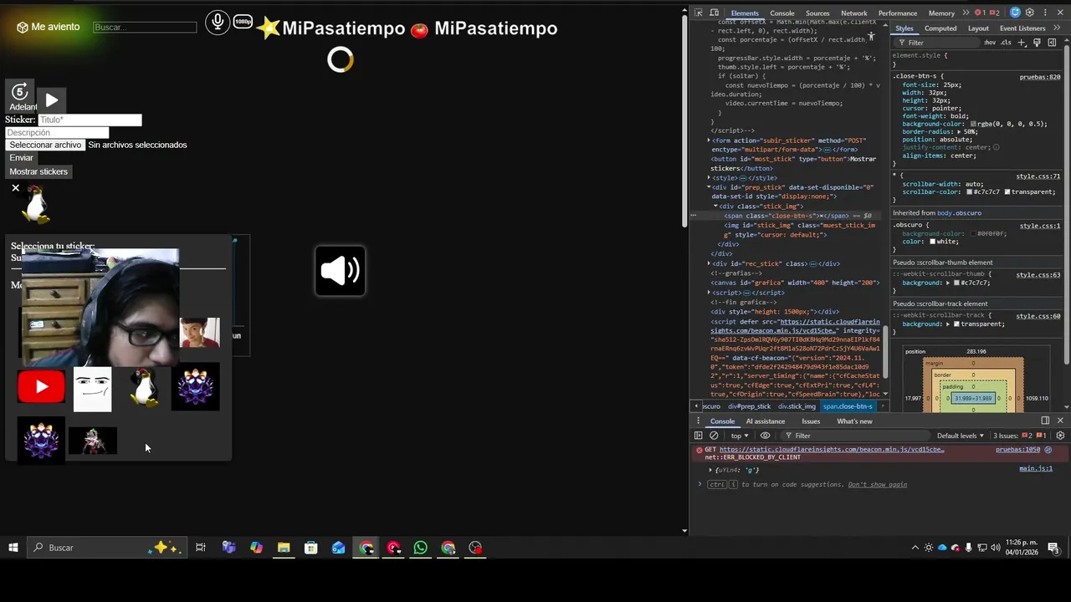Viewport: 1071px width, 602px height.
Task: Click the forward 5 seconds icon
Action: (x=19, y=91)
